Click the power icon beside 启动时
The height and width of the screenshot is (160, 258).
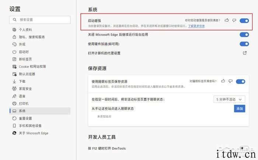point(14,52)
